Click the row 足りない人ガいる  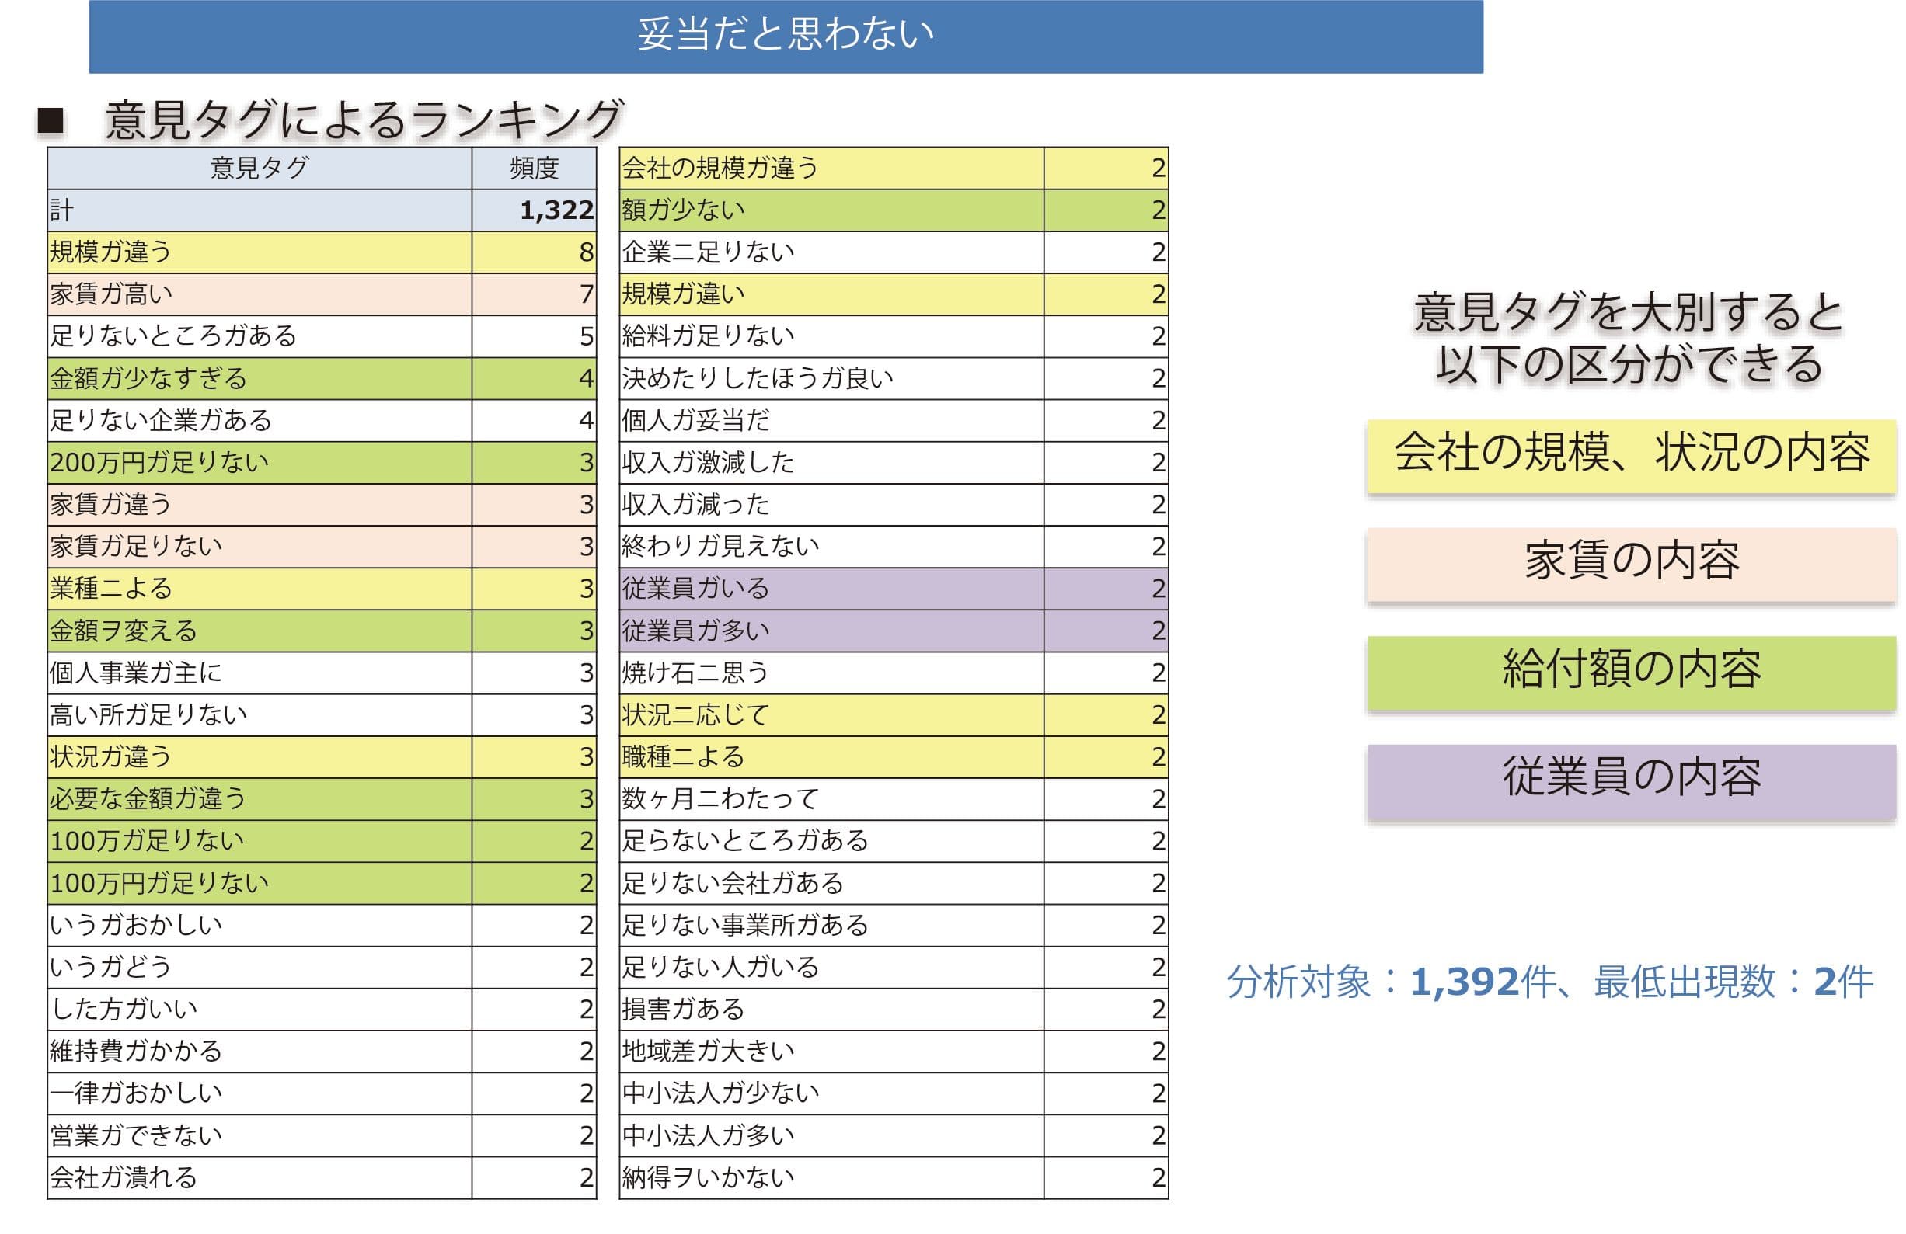click(x=894, y=968)
